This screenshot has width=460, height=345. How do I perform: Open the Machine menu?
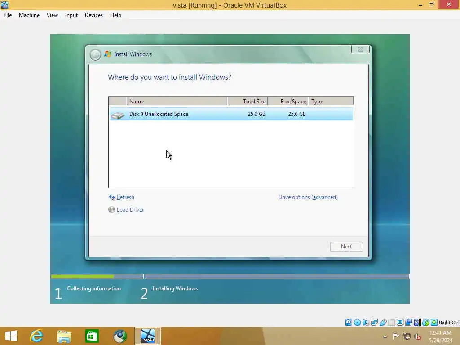pos(29,15)
